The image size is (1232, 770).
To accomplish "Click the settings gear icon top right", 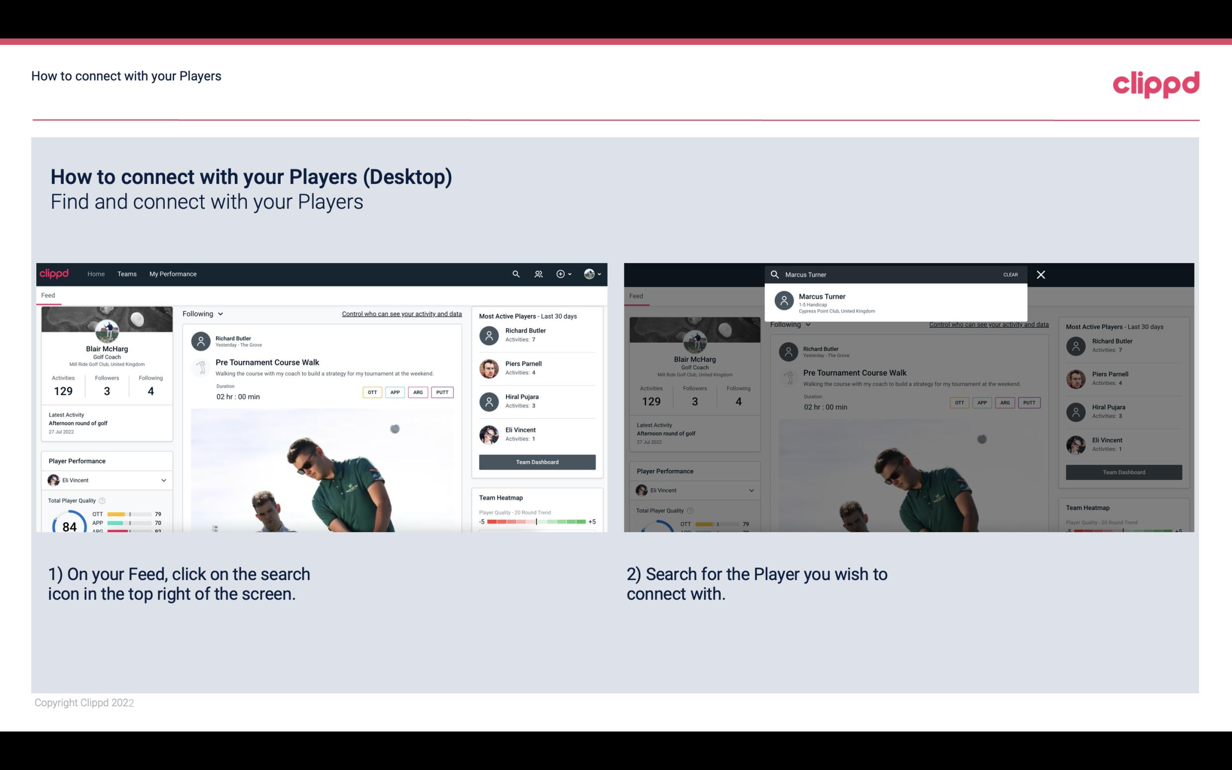I will [x=560, y=273].
